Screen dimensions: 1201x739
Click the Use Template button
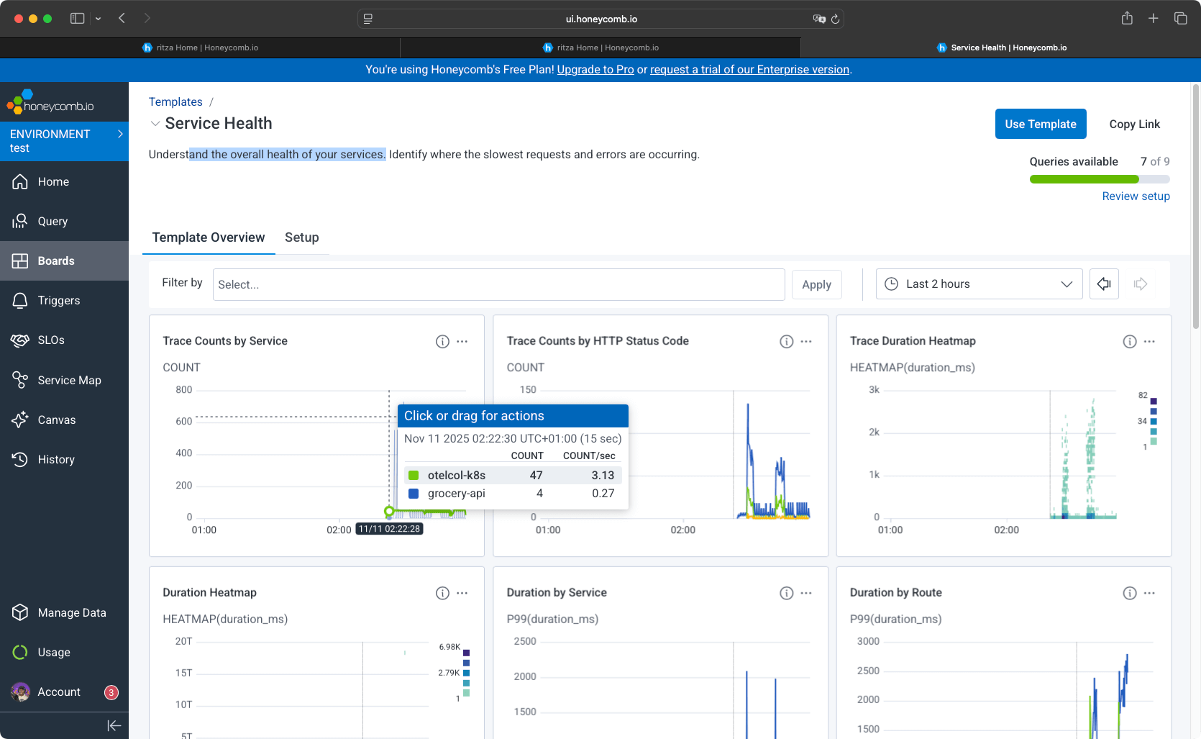click(1040, 124)
